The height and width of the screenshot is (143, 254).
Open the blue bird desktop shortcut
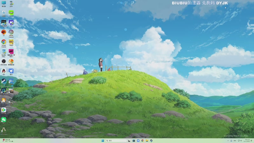pos(11,72)
